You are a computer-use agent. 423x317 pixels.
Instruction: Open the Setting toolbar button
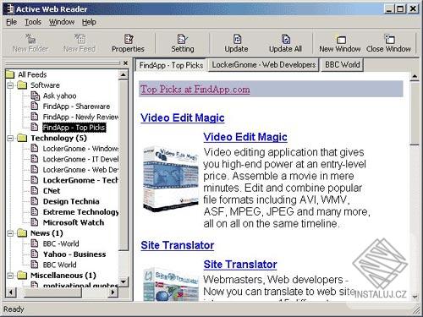(x=183, y=43)
